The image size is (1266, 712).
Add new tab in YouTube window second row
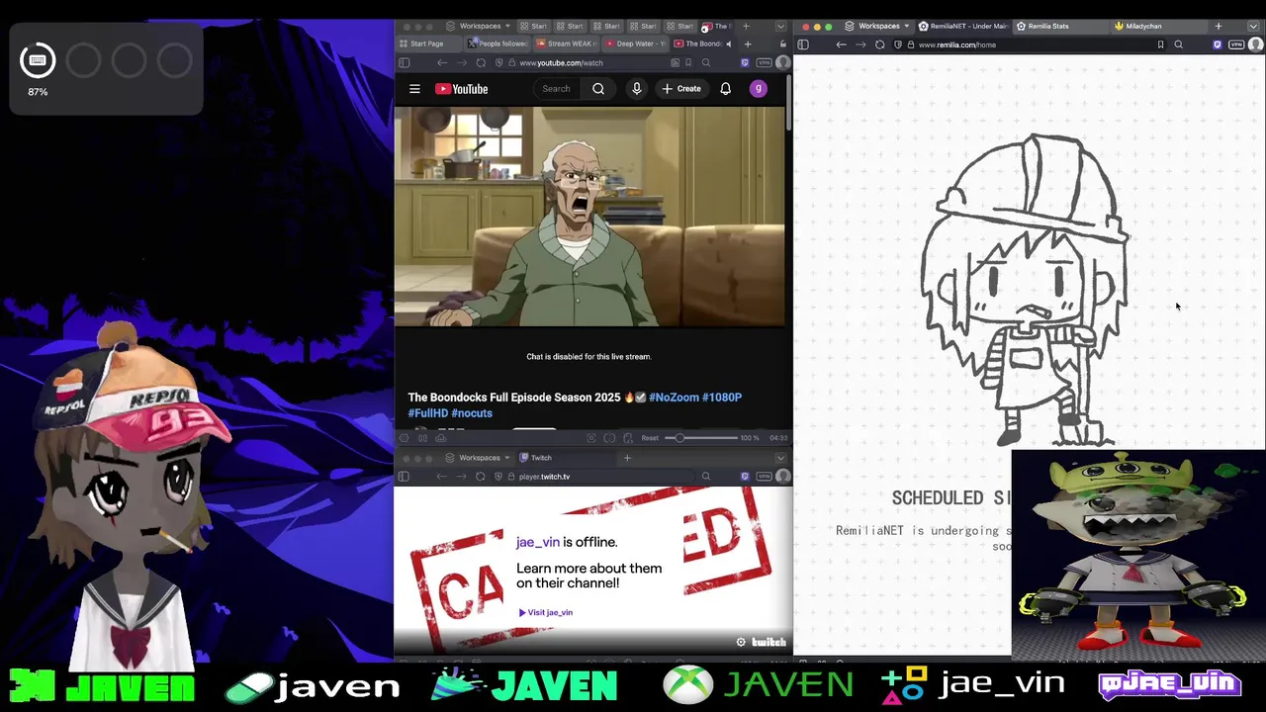pos(748,44)
